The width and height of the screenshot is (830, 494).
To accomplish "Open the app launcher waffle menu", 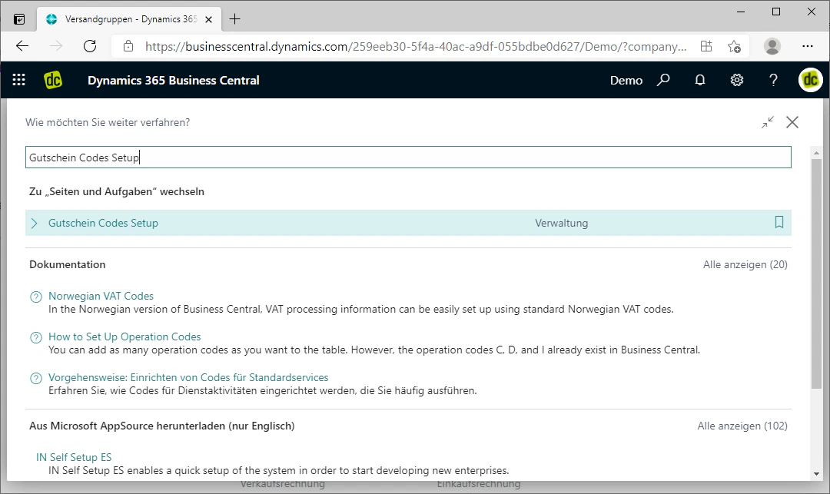I will (19, 80).
